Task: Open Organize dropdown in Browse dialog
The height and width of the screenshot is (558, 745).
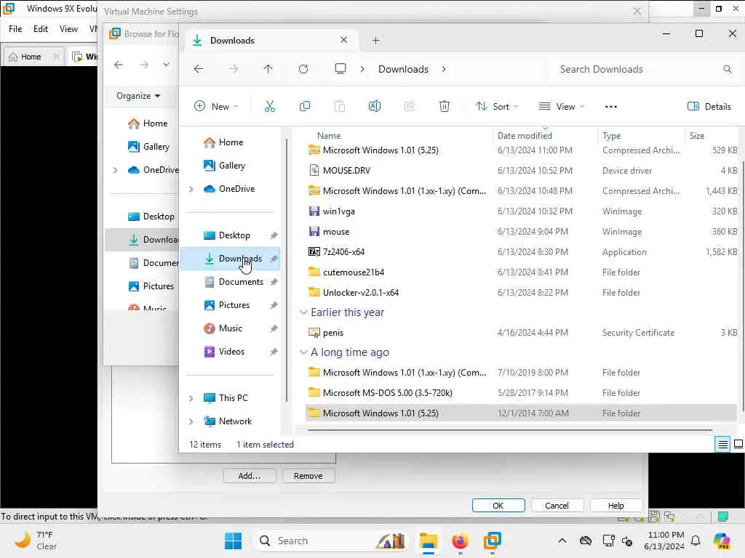Action: (138, 96)
